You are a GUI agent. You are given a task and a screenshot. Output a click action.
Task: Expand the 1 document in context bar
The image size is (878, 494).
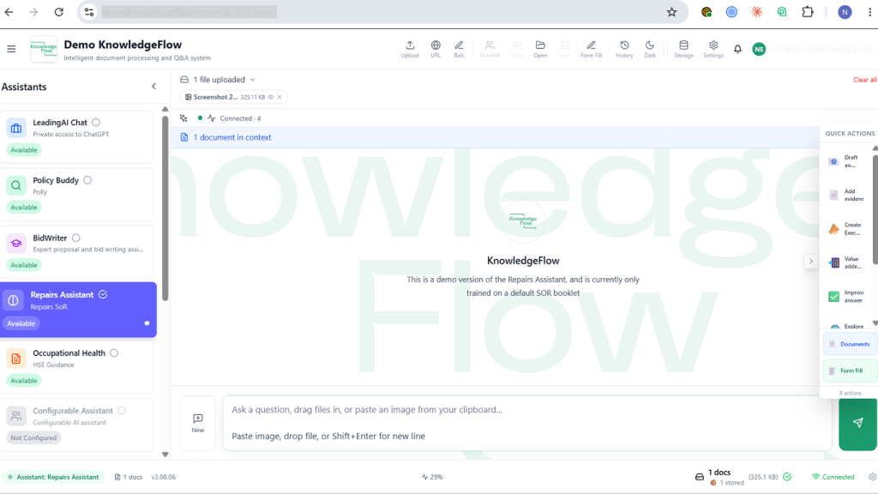click(496, 137)
